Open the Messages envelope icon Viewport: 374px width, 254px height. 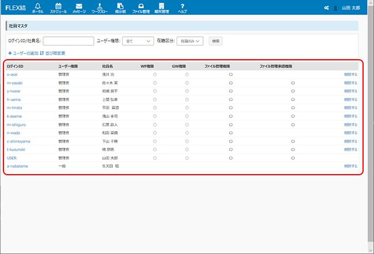click(x=79, y=6)
